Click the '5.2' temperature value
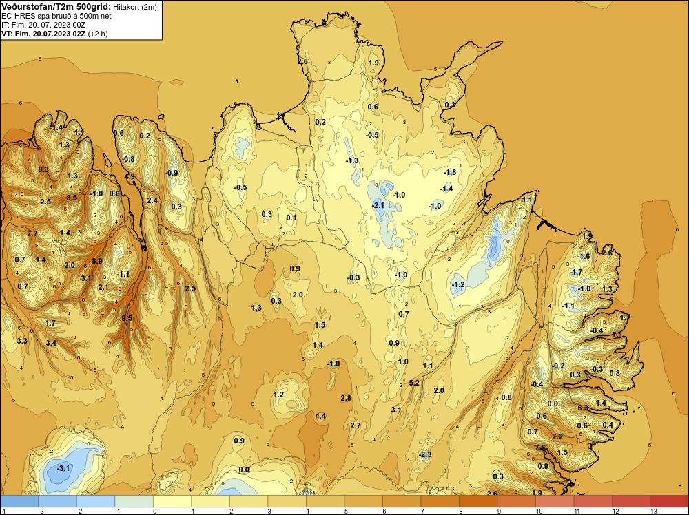The image size is (689, 515). [414, 382]
